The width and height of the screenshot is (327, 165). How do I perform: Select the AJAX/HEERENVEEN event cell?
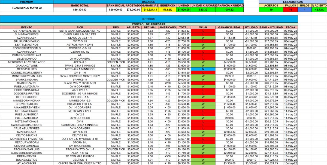pos(26,108)
